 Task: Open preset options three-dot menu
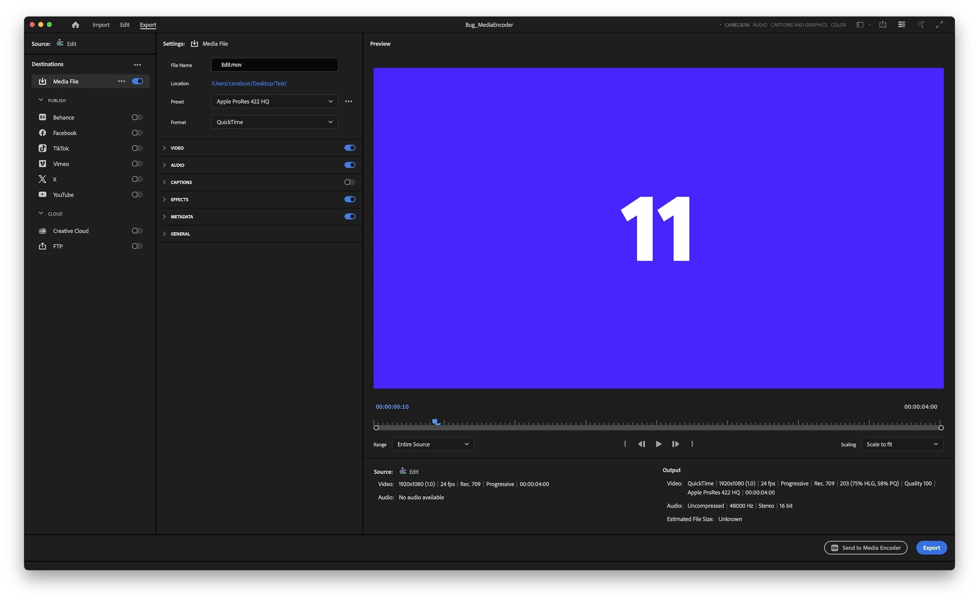pyautogui.click(x=349, y=101)
